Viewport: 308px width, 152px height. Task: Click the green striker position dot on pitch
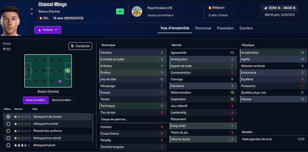pyautogui.click(x=68, y=71)
